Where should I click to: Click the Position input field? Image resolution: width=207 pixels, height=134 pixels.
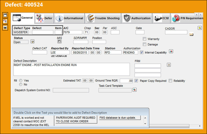[99, 42]
